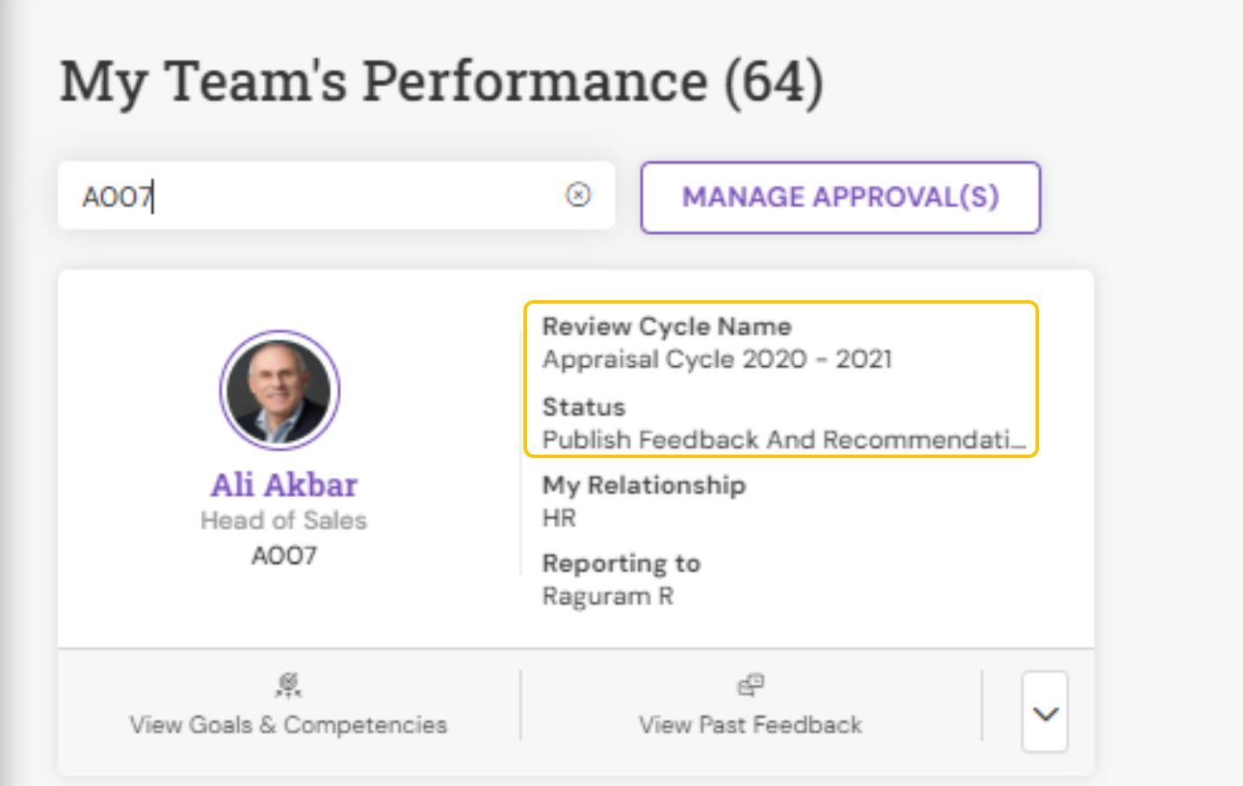Click the past feedback chat icon

click(x=751, y=685)
